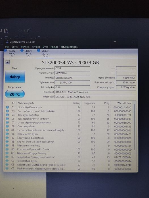Click status dot for attribute BD
The height and width of the screenshot is (198, 149).
(x=7, y=153)
